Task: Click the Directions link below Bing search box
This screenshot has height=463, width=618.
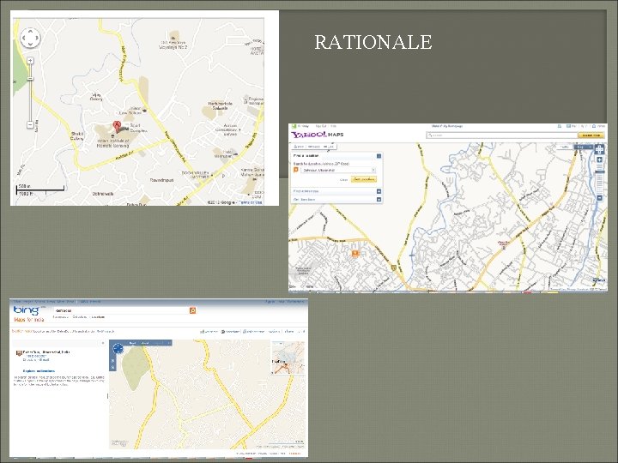Action: coord(80,317)
